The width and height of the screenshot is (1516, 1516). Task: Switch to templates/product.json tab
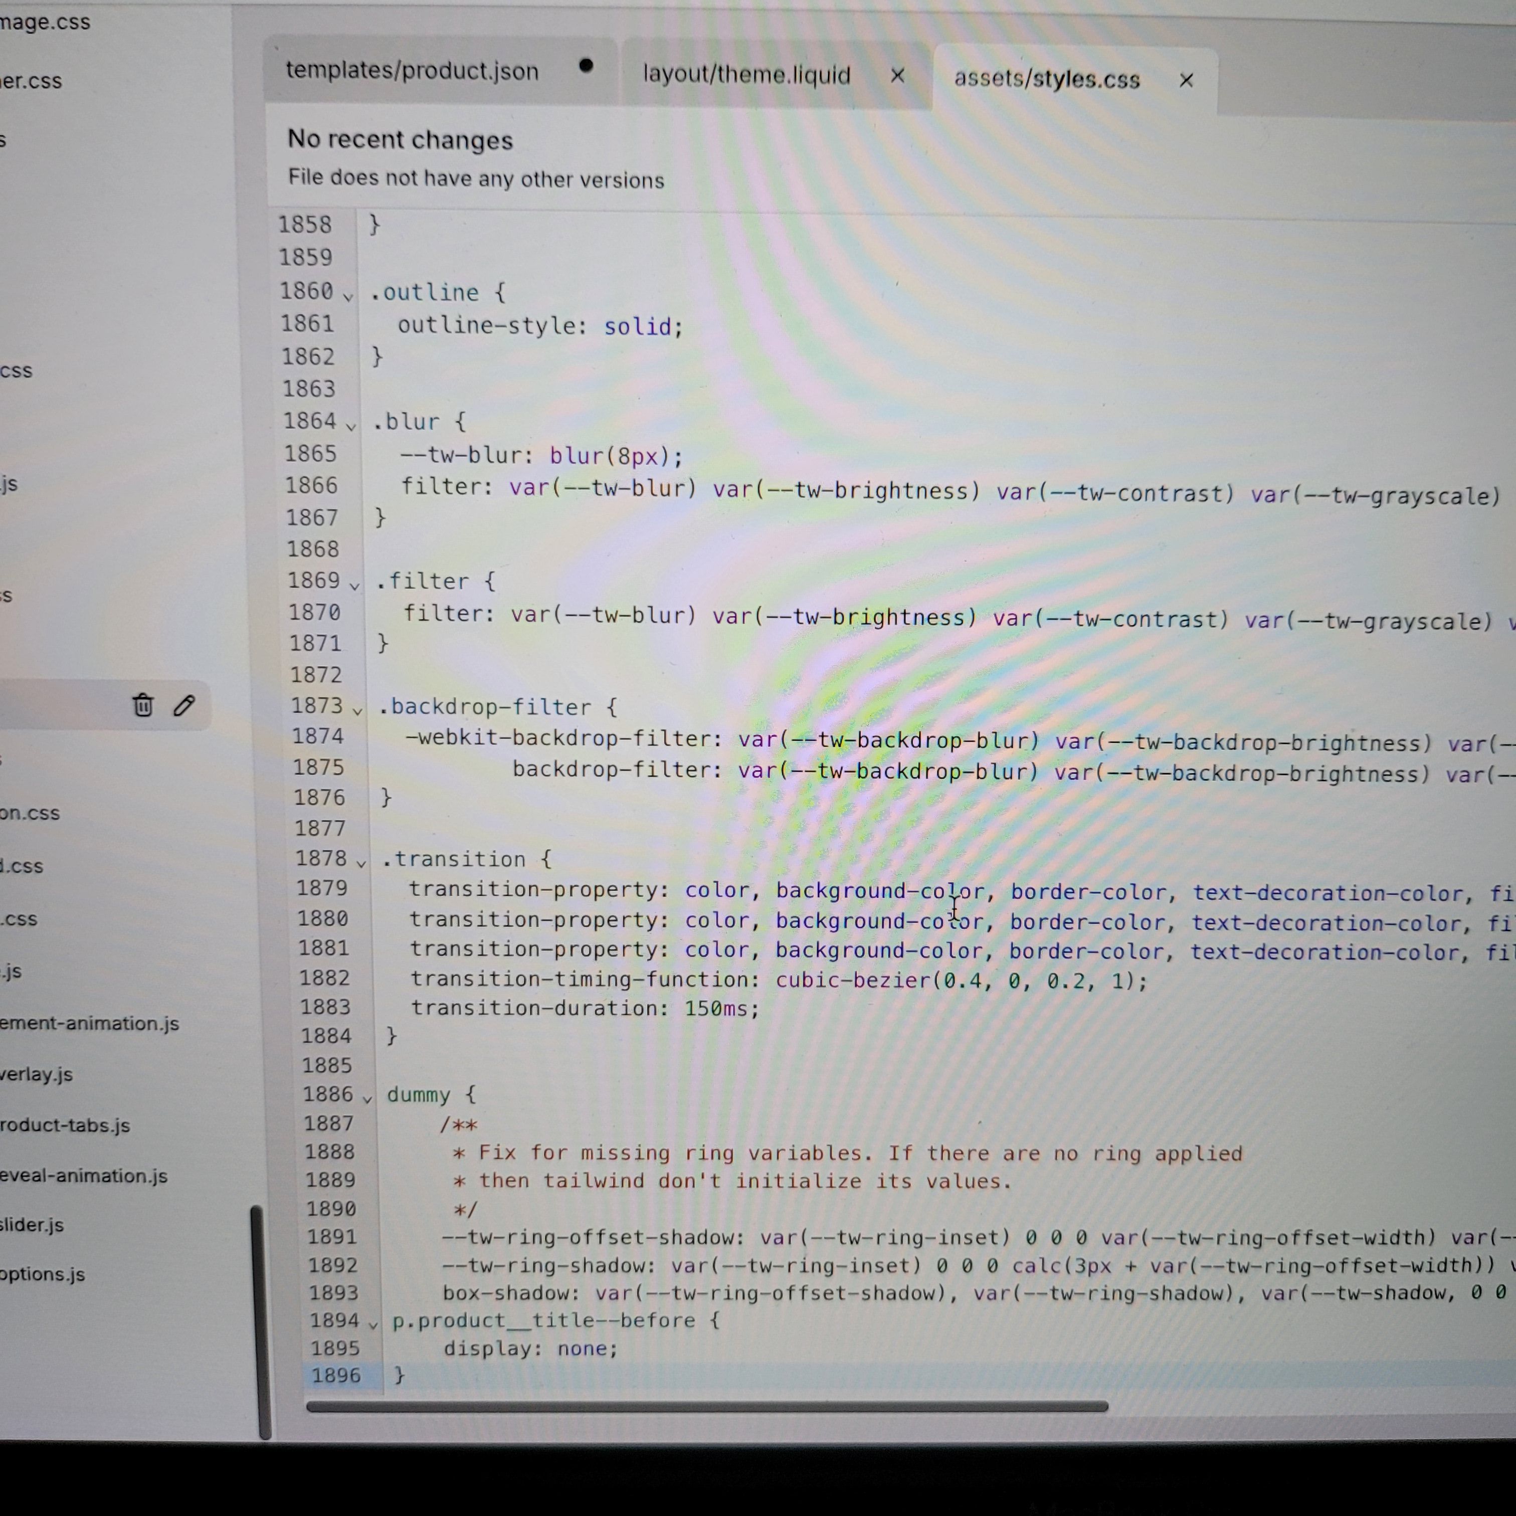click(412, 71)
